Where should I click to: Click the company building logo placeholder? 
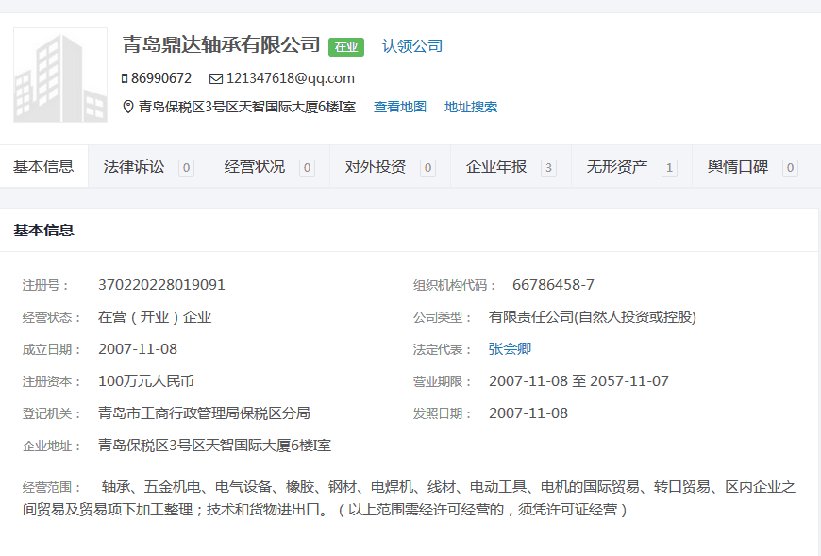[x=60, y=76]
